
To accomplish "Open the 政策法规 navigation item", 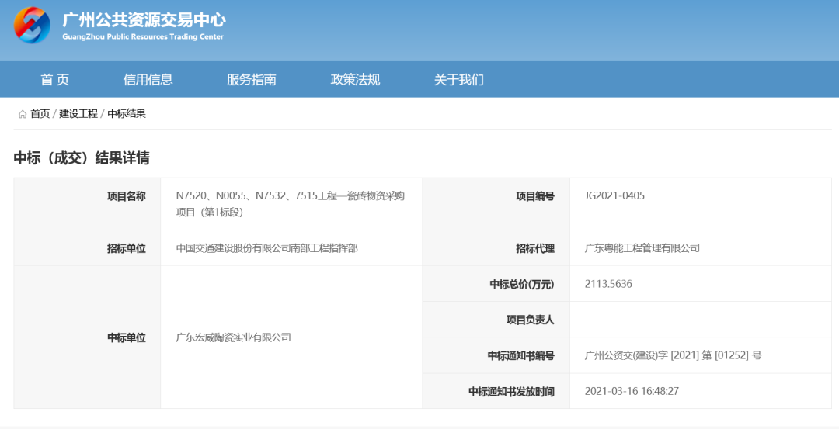I will click(355, 80).
